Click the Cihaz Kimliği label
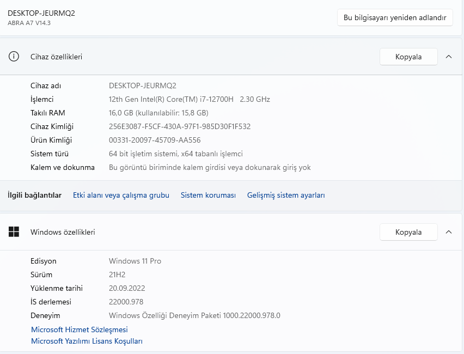 coord(52,126)
